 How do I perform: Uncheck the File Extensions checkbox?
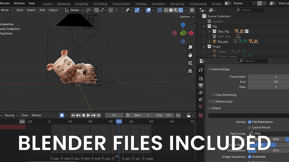point(250,122)
